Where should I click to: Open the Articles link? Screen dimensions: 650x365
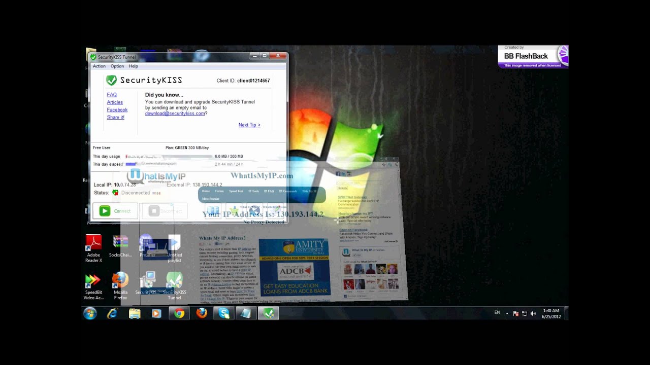tap(115, 102)
